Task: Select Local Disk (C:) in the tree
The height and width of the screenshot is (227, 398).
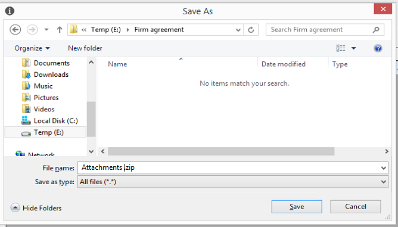Action: (x=50, y=121)
